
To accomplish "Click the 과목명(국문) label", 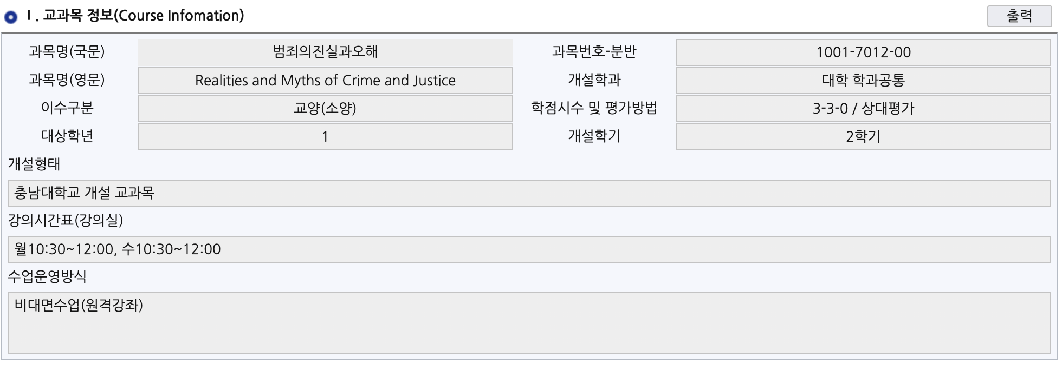I will (67, 52).
